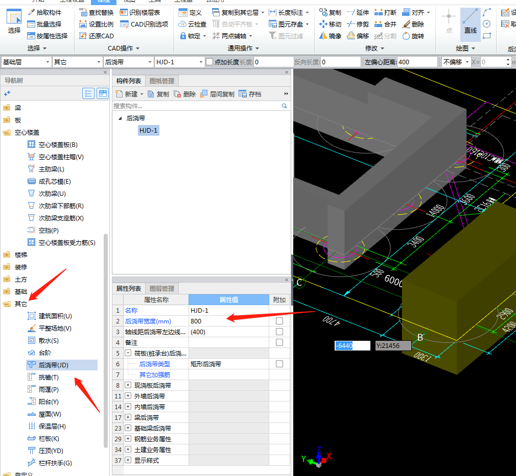
Task: Expand the 钢筋业务属性 property group
Action: [x=128, y=439]
